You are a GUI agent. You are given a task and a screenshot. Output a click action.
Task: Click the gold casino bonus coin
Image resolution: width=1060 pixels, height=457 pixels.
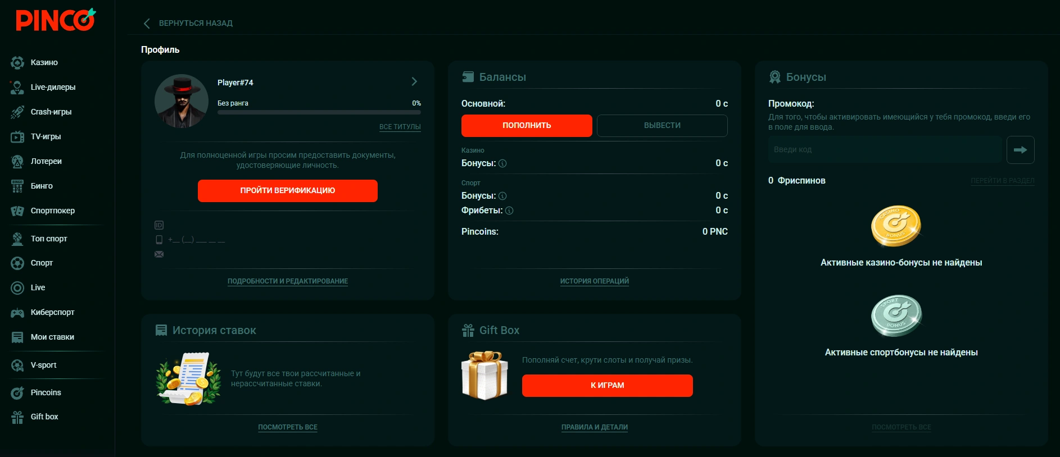coord(896,226)
